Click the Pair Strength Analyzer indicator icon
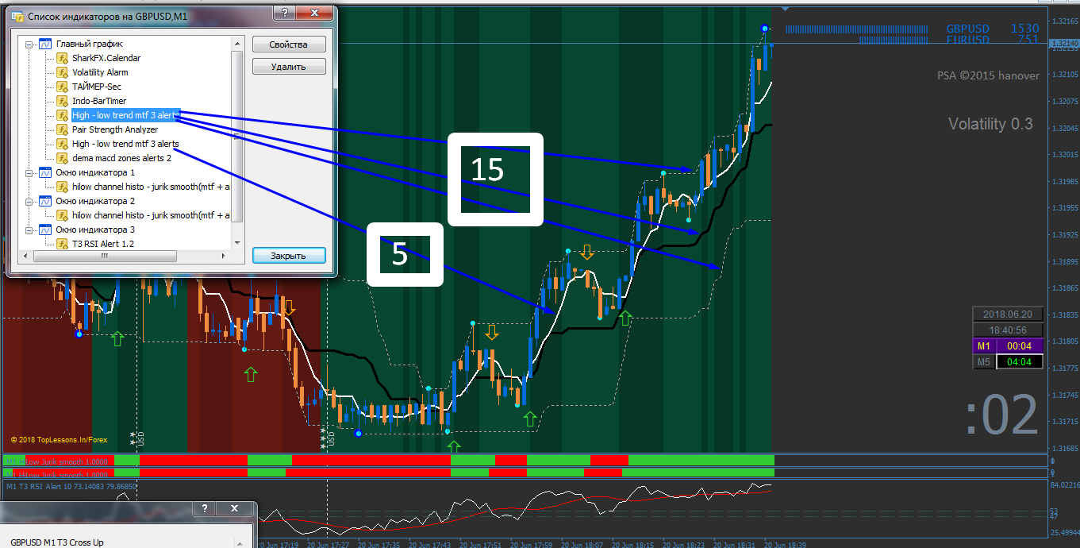Viewport: 1080px width, 548px height. click(x=62, y=129)
